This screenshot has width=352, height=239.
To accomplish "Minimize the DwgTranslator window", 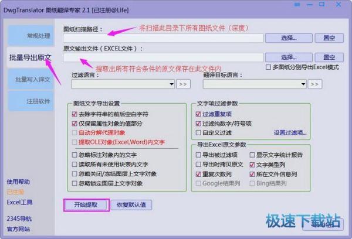I will click(x=310, y=5).
